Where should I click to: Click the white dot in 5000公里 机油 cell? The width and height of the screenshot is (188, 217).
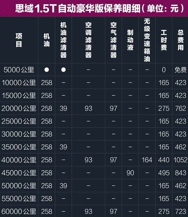(47, 70)
